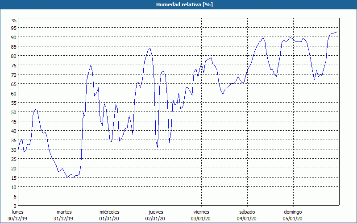
Task: Select the 'miércoles' day label
Action: coord(109,212)
